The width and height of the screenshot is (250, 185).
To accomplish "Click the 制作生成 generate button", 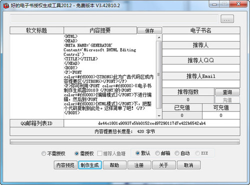I will click(x=90, y=165).
